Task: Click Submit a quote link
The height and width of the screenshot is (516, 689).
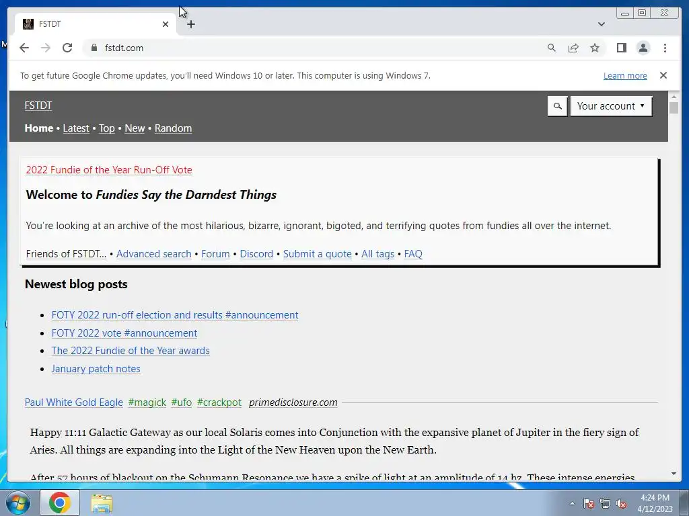Action: [x=318, y=253]
